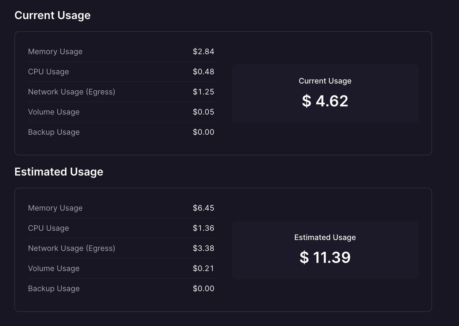Click the $ 4.62 current total
459x326 pixels.
[x=325, y=101]
